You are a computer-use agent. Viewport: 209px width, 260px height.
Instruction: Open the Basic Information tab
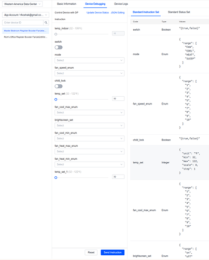click(x=66, y=4)
